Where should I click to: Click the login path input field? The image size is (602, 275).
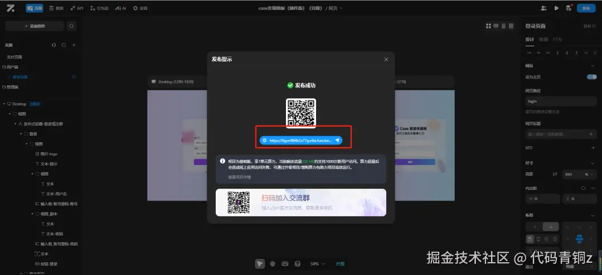tap(561, 101)
